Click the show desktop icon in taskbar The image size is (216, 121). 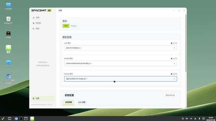click(9, 119)
